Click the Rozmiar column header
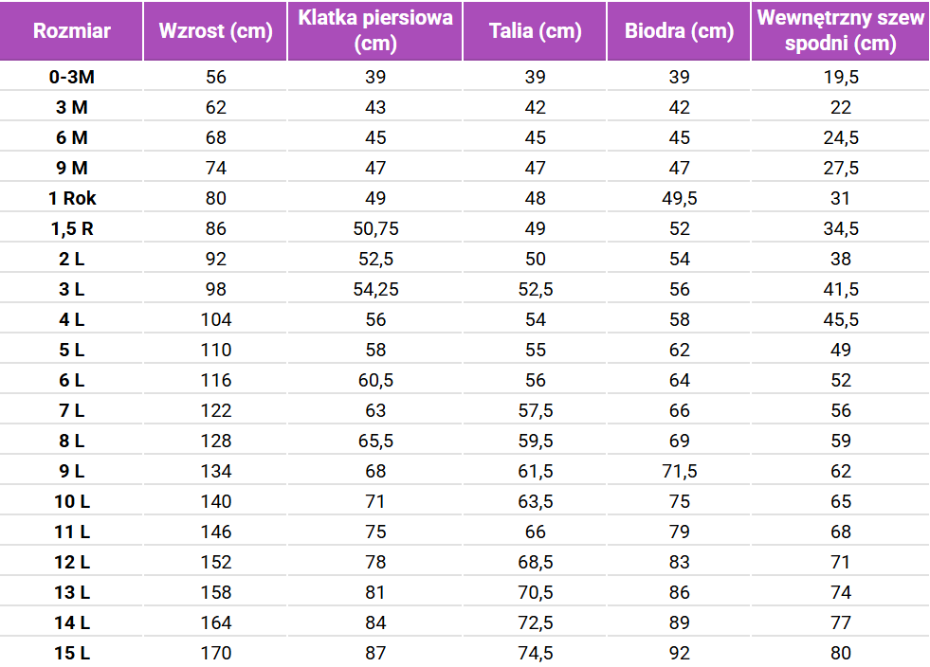Image resolution: width=930 pixels, height=667 pixels. [x=72, y=31]
